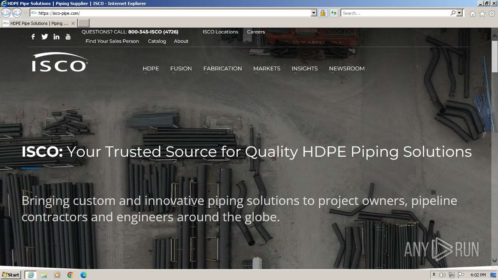Open ISCO YouTube channel icon
This screenshot has width=498, height=280.
click(x=68, y=37)
